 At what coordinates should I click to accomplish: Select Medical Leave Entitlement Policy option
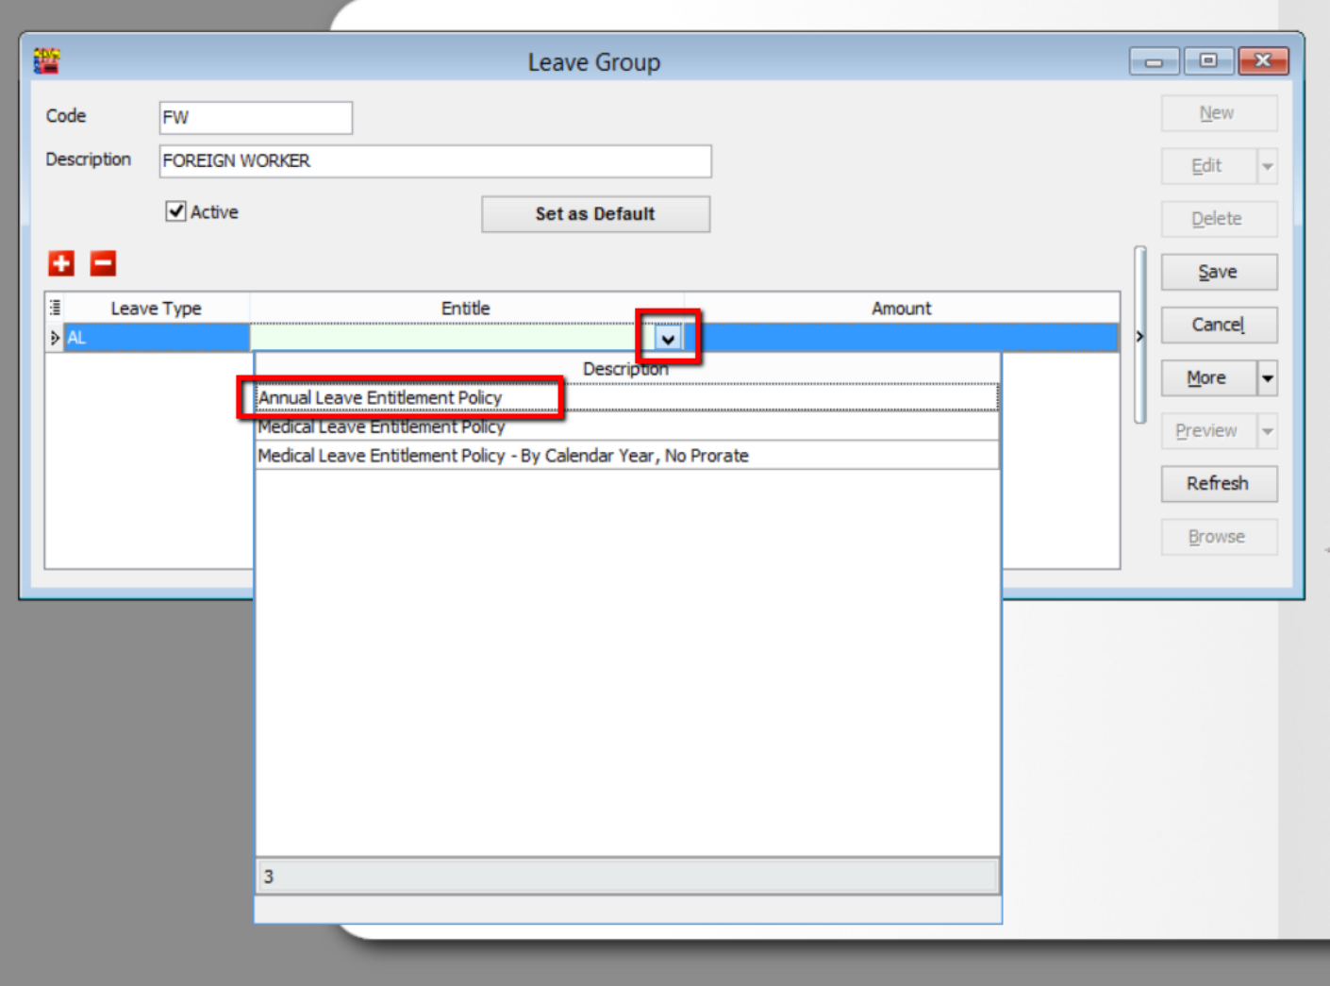coord(381,426)
